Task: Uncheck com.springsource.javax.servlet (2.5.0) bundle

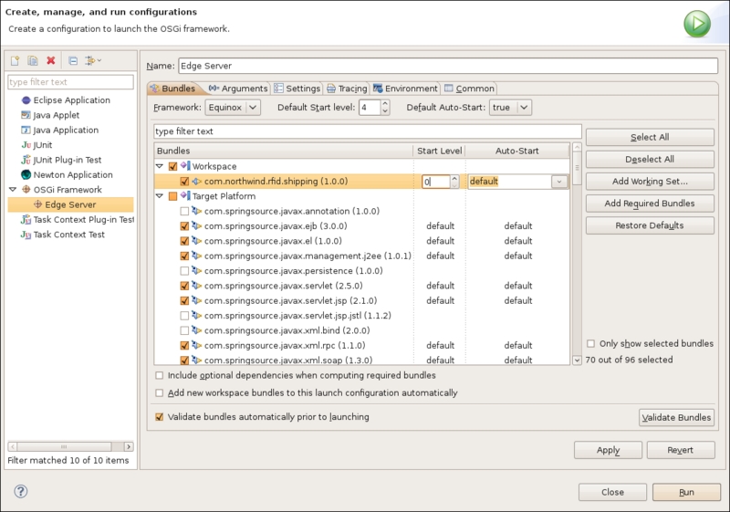Action: coord(184,286)
